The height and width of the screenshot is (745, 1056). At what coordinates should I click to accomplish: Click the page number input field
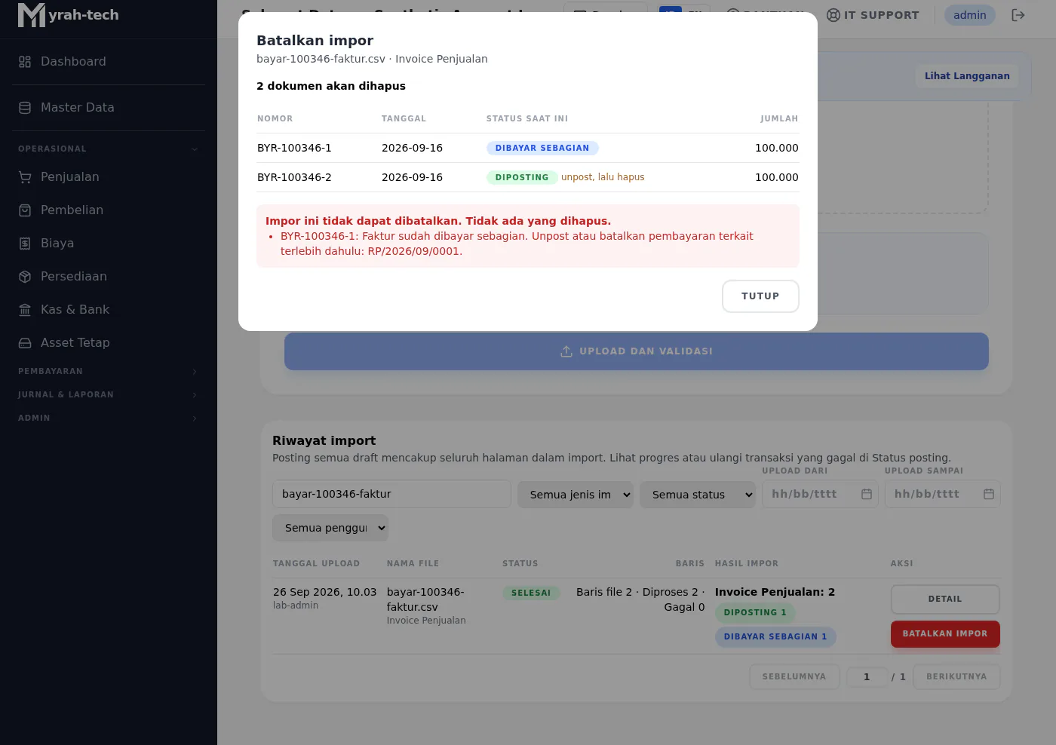(x=867, y=677)
